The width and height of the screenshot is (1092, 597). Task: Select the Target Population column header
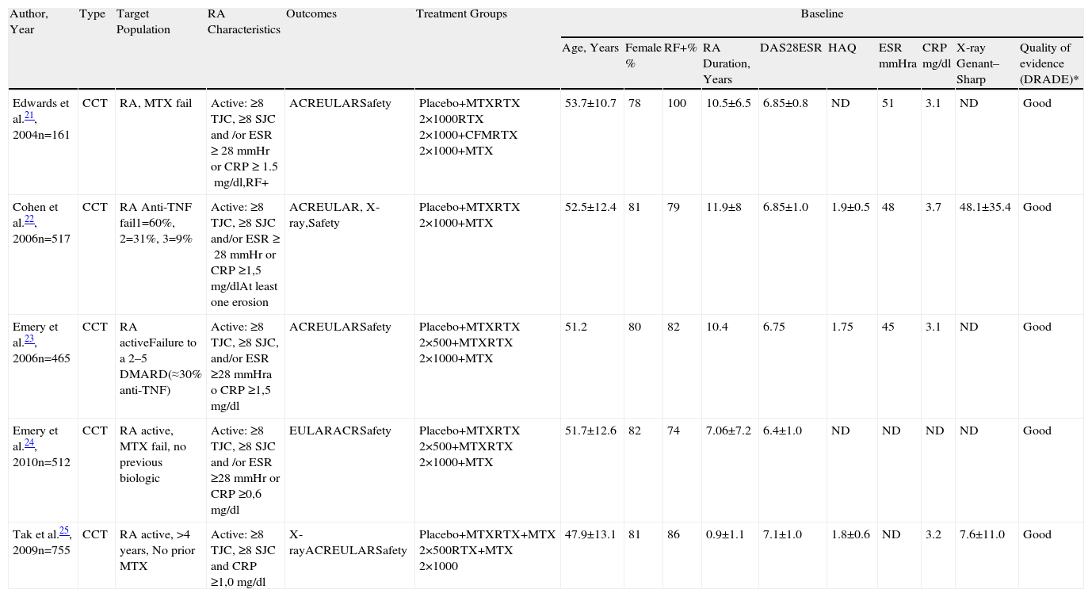(x=143, y=22)
